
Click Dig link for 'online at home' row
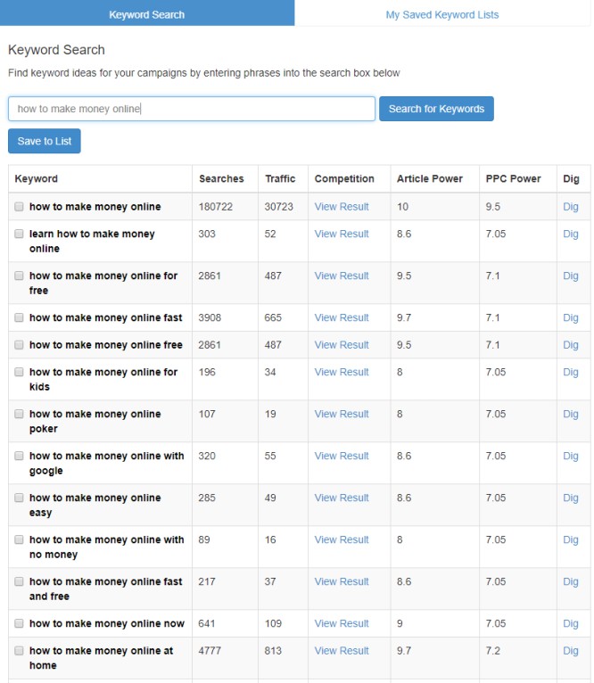[571, 651]
